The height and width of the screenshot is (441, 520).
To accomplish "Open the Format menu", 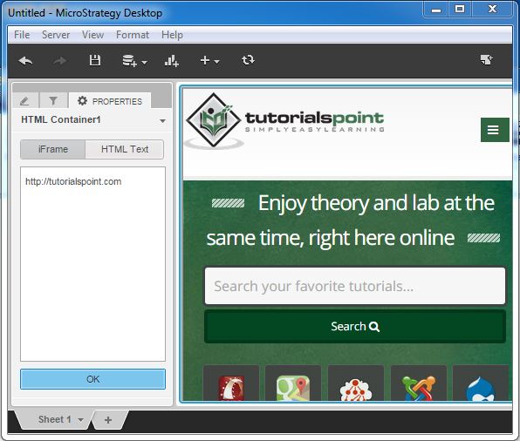I will pos(133,35).
